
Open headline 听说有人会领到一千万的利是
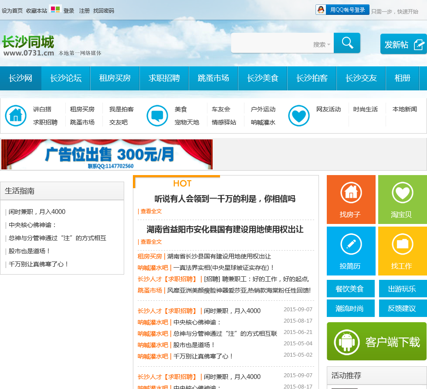coord(225,199)
